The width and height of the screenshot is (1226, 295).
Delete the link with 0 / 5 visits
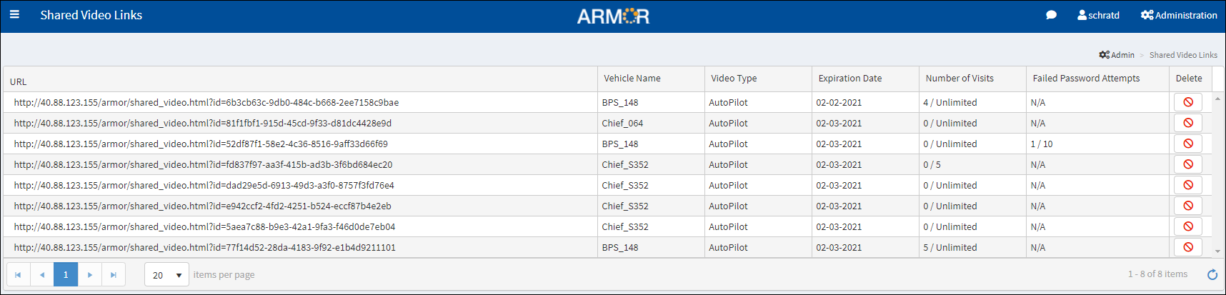(1187, 164)
